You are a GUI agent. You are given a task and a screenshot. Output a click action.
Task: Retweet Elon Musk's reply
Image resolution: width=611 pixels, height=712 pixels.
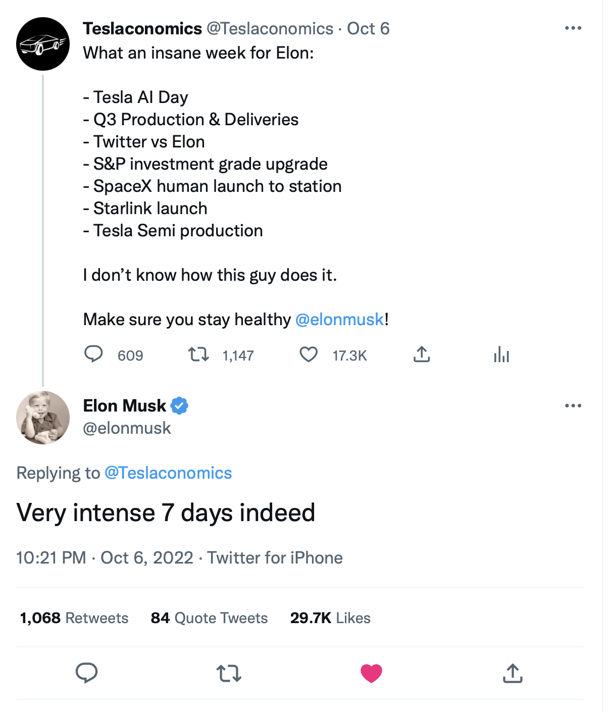click(229, 673)
